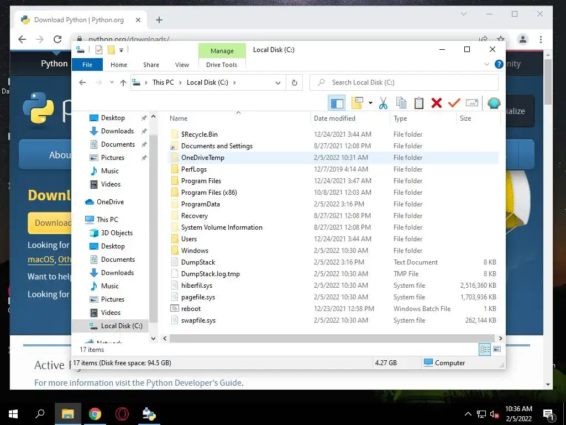The width and height of the screenshot is (566, 425).
Task: Open Opera browser from taskbar
Action: 122,414
